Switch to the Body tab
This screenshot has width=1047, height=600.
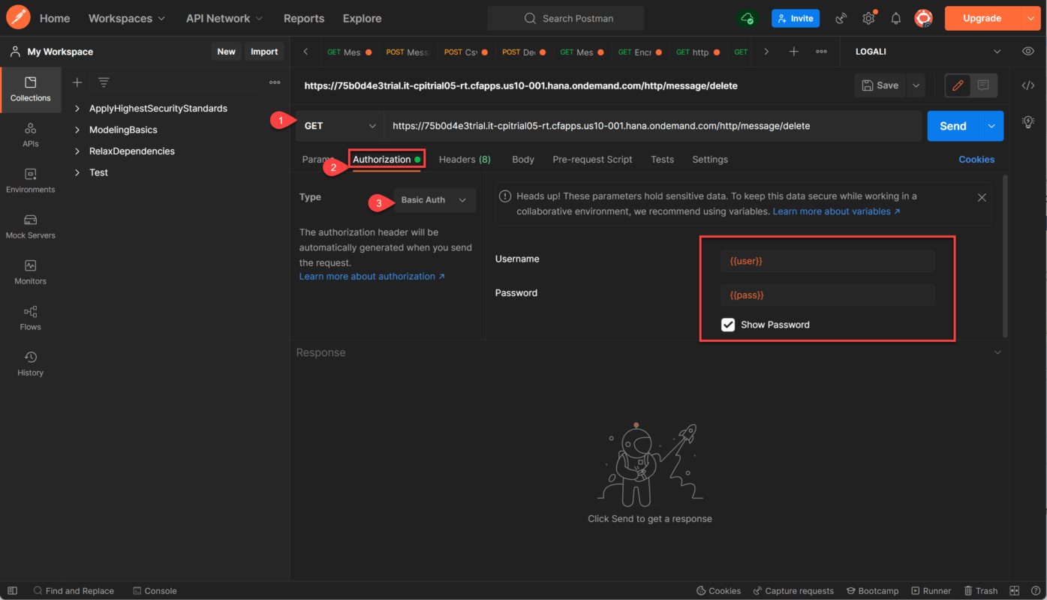[x=523, y=159]
